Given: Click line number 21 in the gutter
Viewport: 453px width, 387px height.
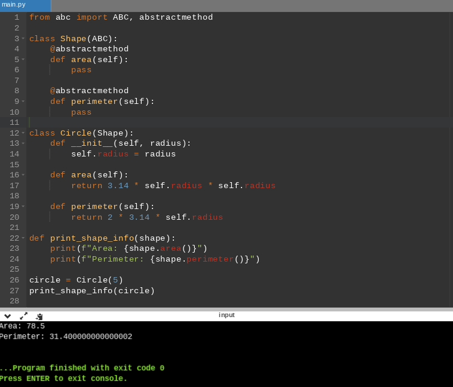Looking at the screenshot, I should 14,228.
